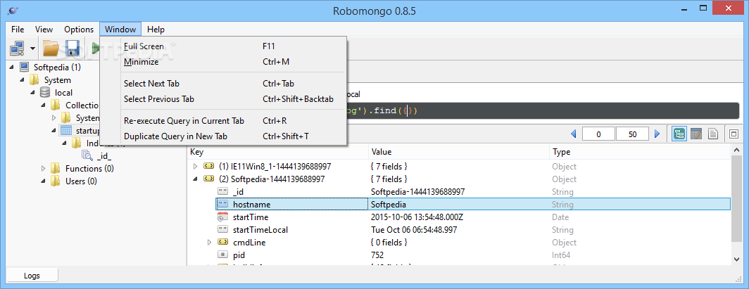Choose Select Previous Tab menu entry
The image size is (749, 289).
click(223, 99)
